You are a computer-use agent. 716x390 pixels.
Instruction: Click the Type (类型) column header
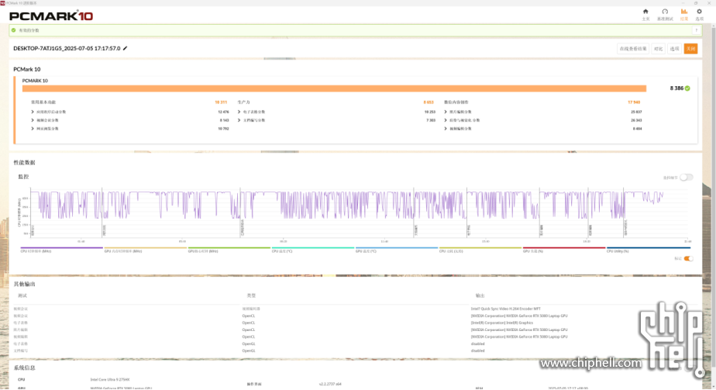coord(251,296)
